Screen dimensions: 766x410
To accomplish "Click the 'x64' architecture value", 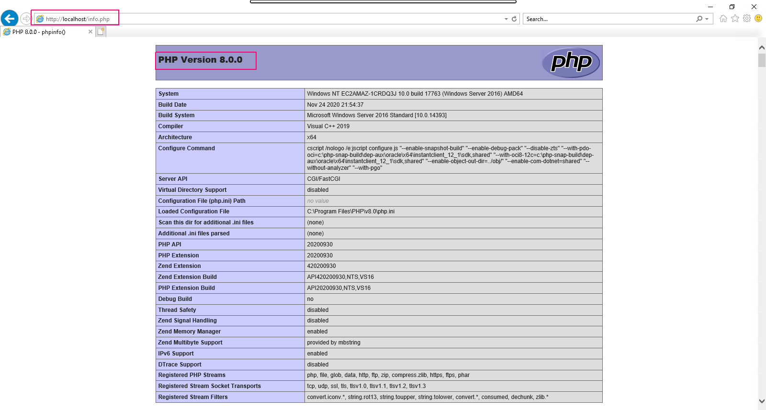I will [312, 137].
